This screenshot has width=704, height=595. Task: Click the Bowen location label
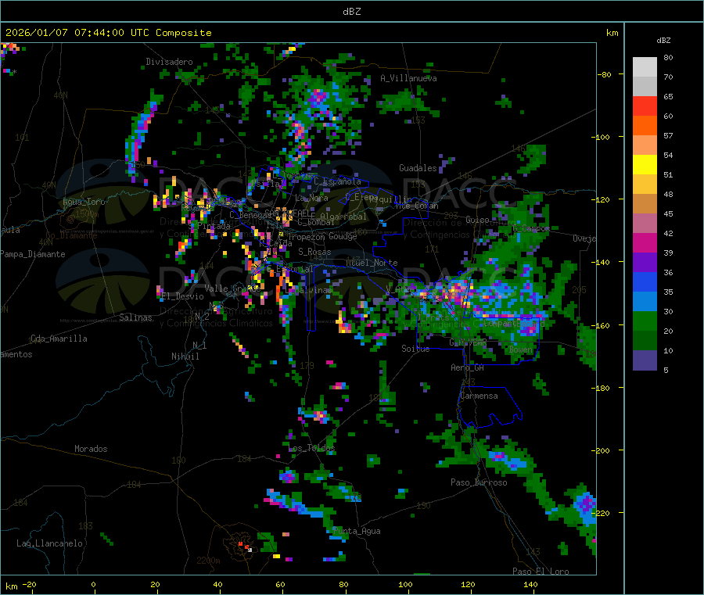coord(521,349)
